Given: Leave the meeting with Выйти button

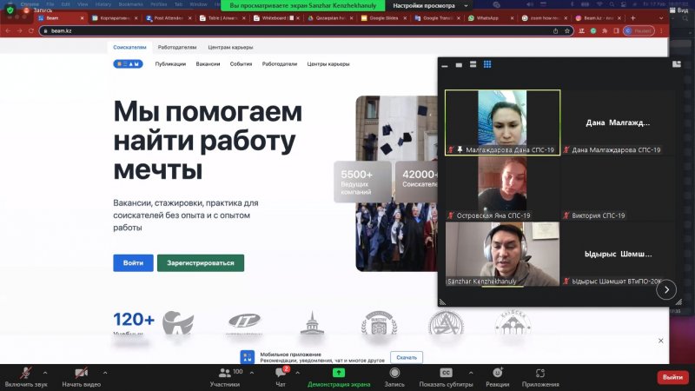Looking at the screenshot, I should 672,377.
